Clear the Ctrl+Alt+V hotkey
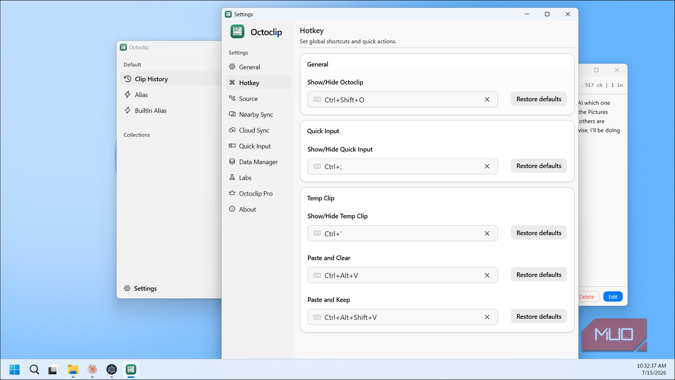Image resolution: width=675 pixels, height=380 pixels. pos(487,275)
